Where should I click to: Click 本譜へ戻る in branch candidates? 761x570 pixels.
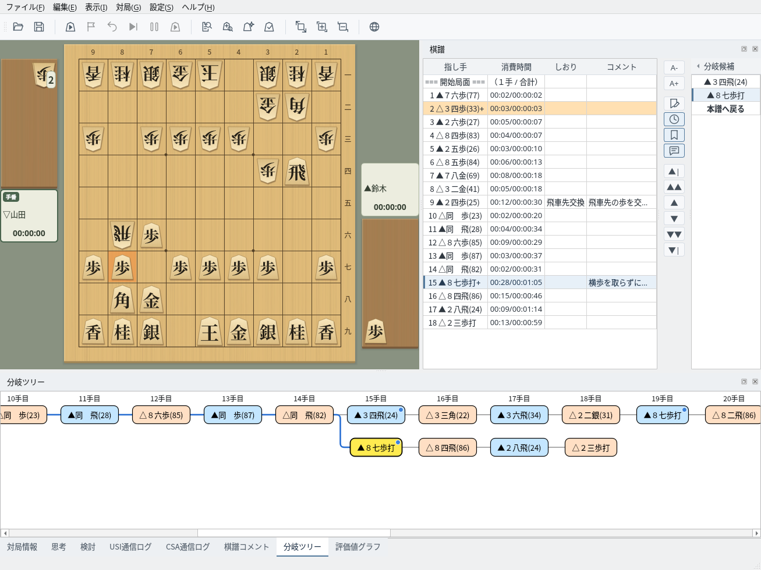tap(725, 109)
